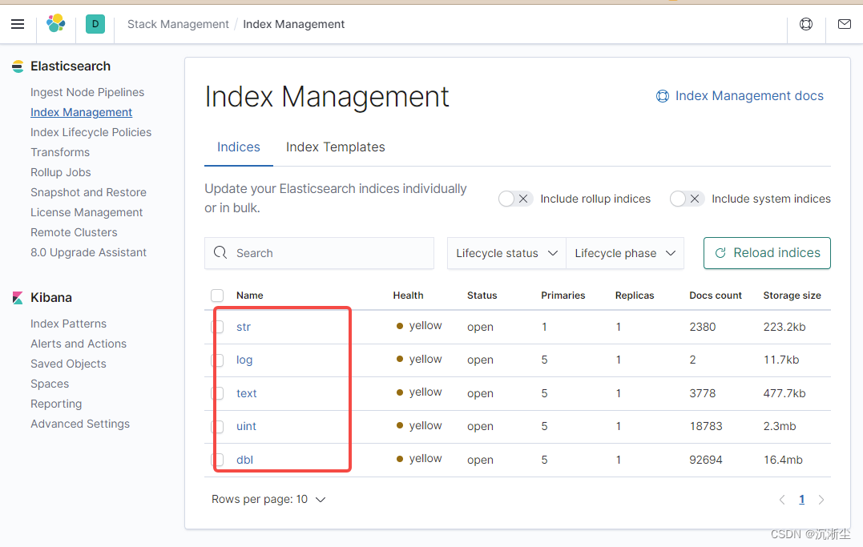Toggle Include rollup indices switch
Image resolution: width=863 pixels, height=547 pixels.
[516, 199]
